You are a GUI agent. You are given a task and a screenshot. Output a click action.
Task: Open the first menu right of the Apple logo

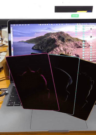point(14,25)
